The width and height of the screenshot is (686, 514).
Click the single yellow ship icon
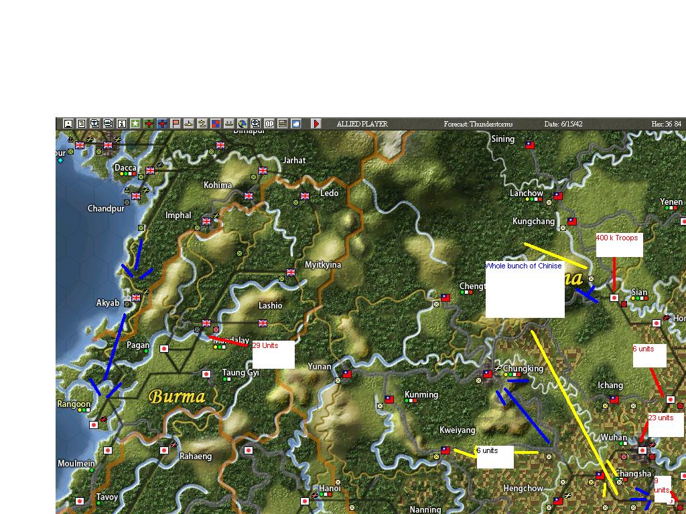(188, 124)
